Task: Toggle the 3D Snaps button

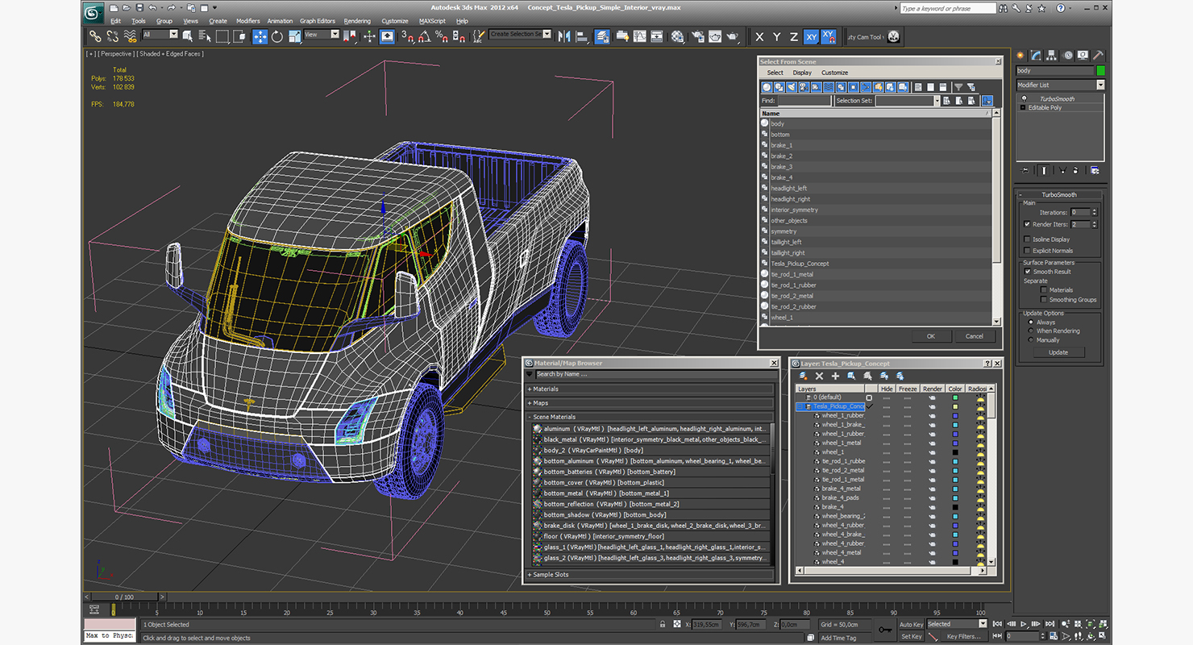Action: [x=406, y=36]
